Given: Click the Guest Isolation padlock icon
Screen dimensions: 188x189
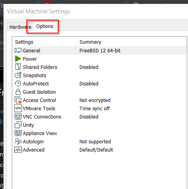Looking at the screenshot, I should (18, 92).
